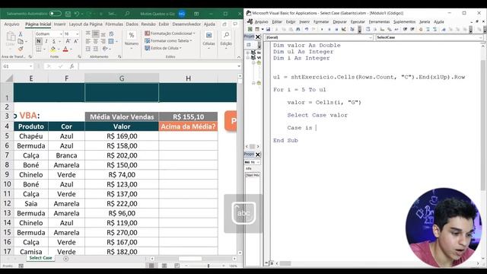Add a new sheet with plus button
Viewport: 487px width, 274px height.
coord(66,259)
